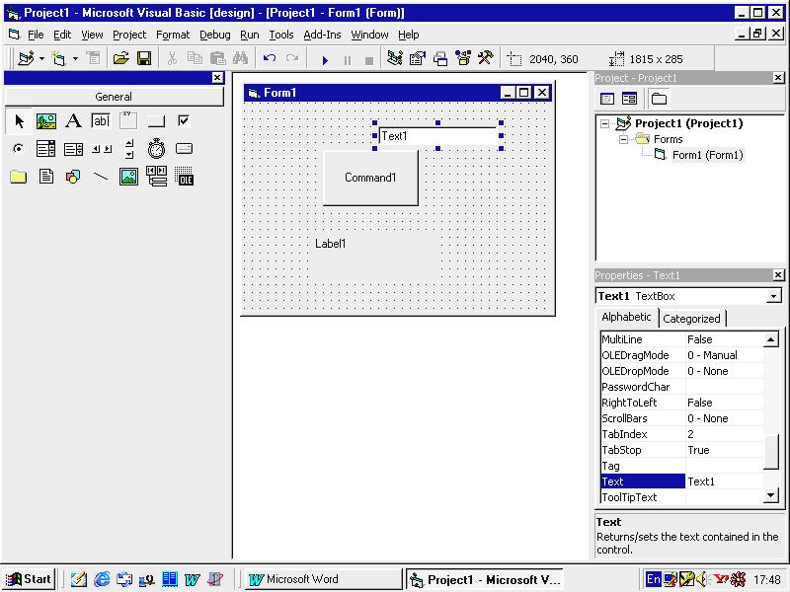Open the File menu
Image resolution: width=790 pixels, height=592 pixels.
pos(36,35)
